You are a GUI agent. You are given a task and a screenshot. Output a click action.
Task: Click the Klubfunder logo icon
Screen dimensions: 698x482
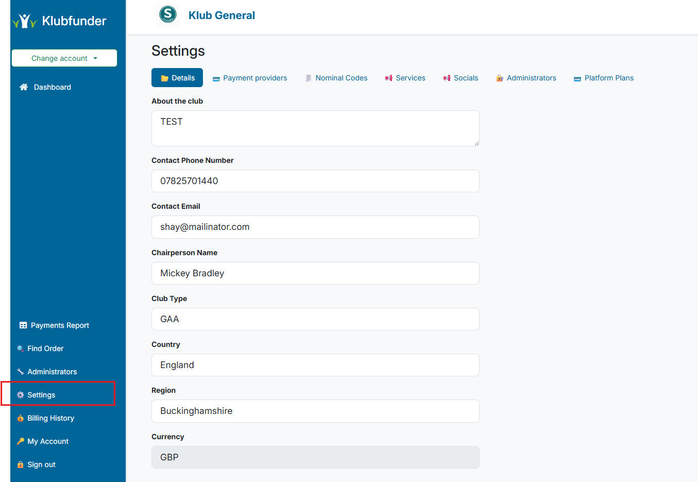pos(24,21)
